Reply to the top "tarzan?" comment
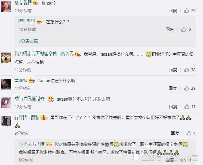Screen dimensions: 203x165 coord(173,10)
